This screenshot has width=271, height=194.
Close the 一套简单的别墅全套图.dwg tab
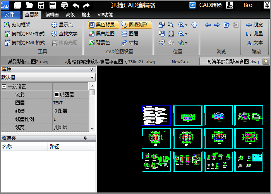266,61
